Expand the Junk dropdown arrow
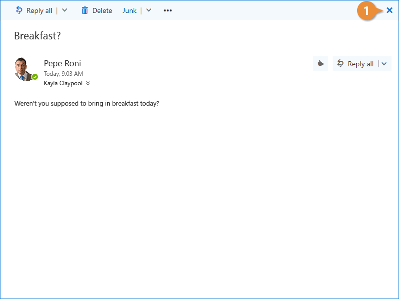This screenshot has width=399, height=299. point(149,10)
